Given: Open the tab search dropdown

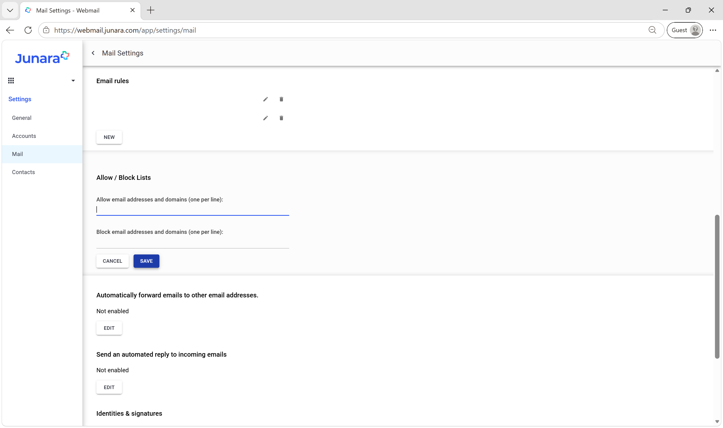Looking at the screenshot, I should click(x=10, y=10).
